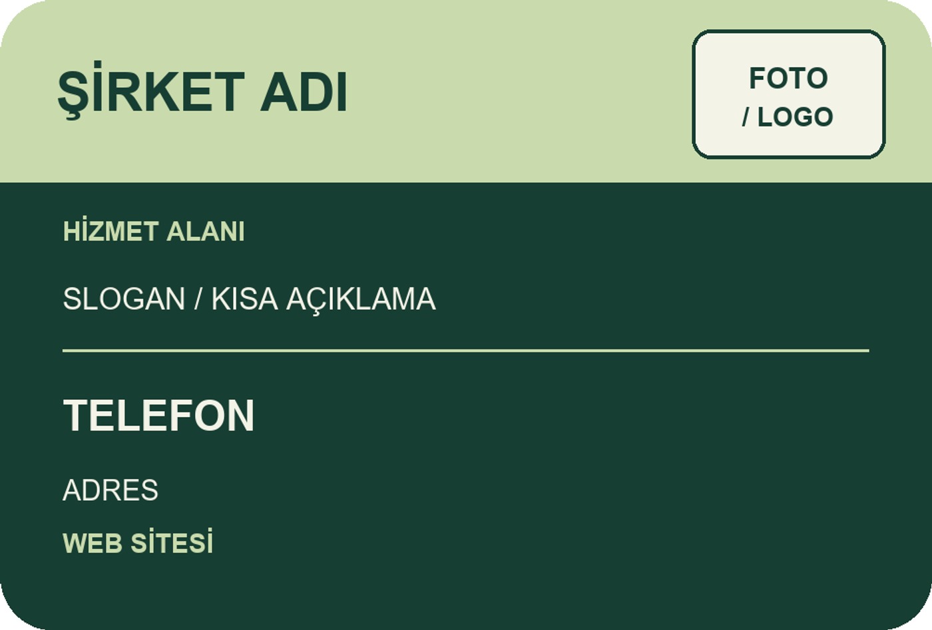Click the word ALANI
This screenshot has height=630, width=932.
coord(206,232)
